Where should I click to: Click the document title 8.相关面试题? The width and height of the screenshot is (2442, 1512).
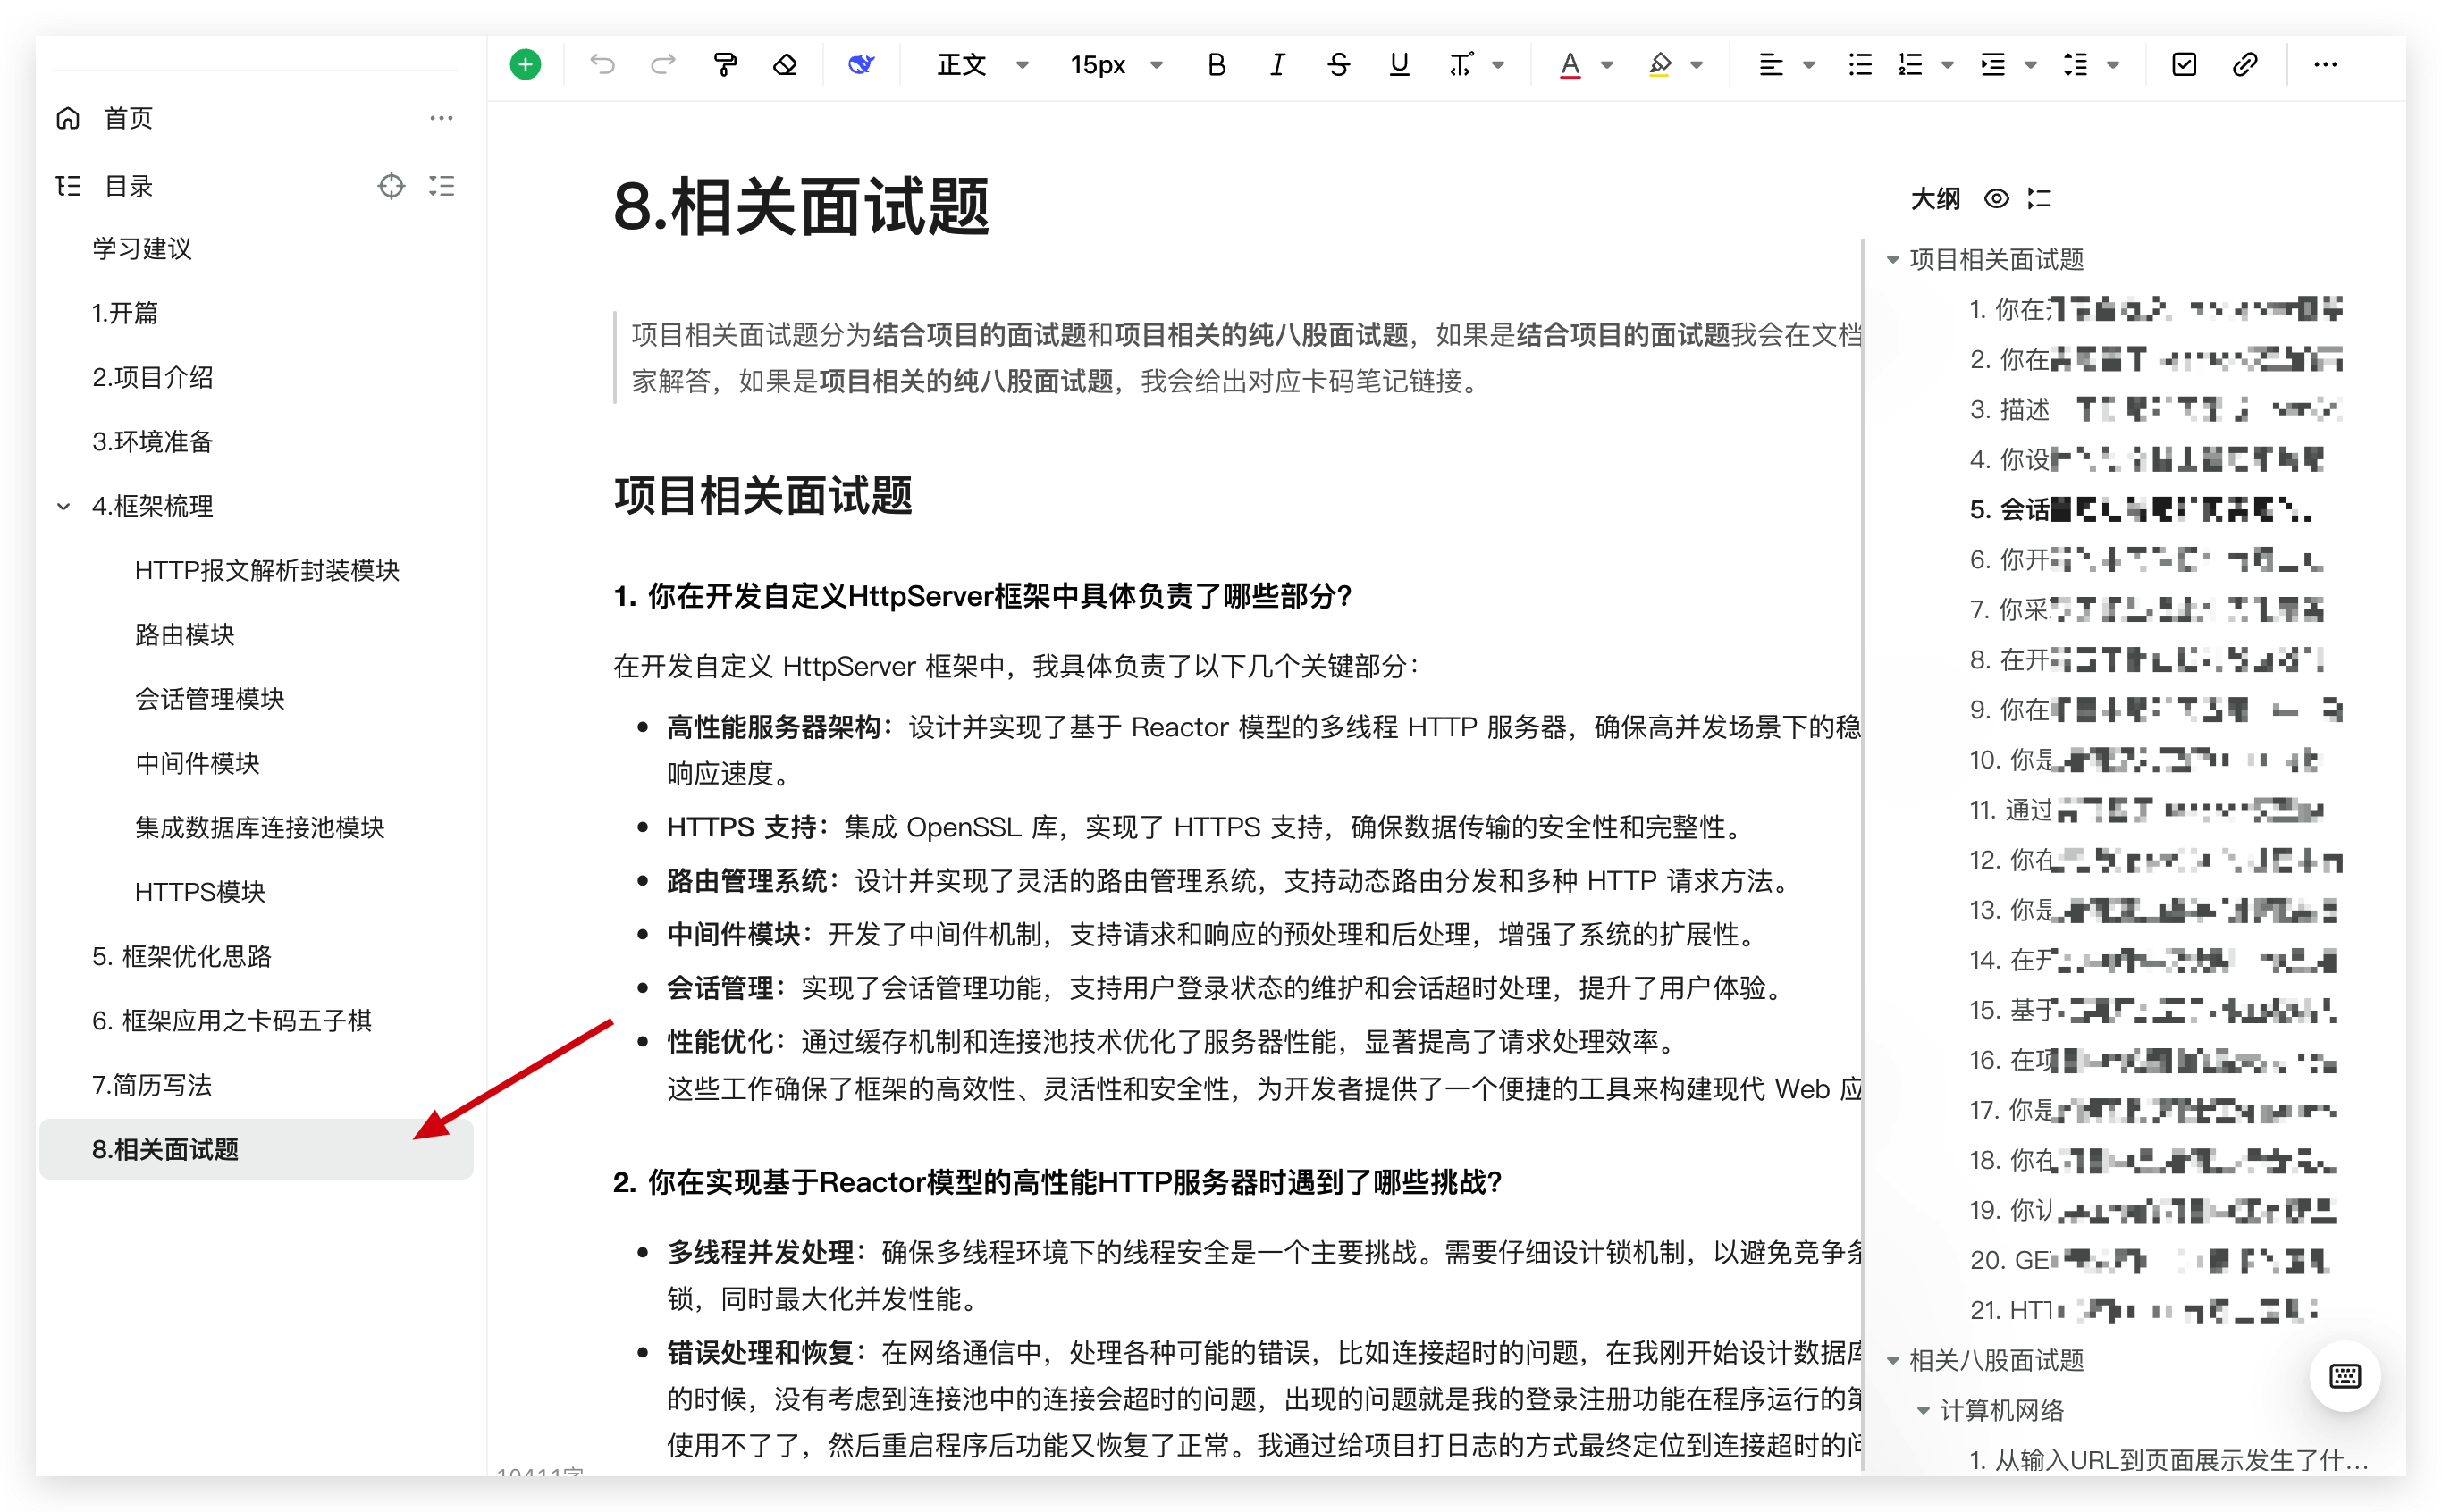[x=801, y=208]
